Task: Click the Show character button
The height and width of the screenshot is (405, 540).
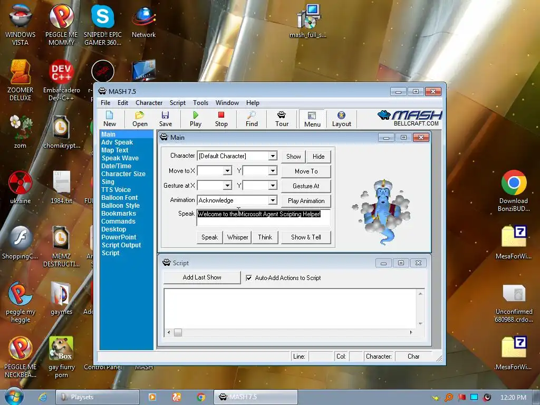Action: (293, 156)
